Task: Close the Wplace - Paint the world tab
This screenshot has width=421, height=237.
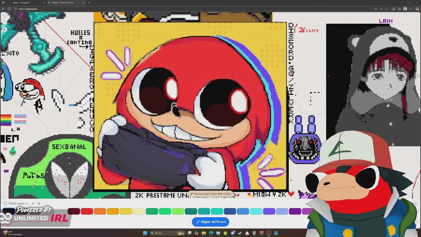Action: coord(84,3)
